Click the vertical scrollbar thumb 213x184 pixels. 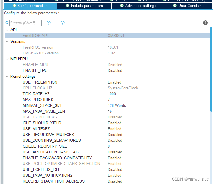211,69
